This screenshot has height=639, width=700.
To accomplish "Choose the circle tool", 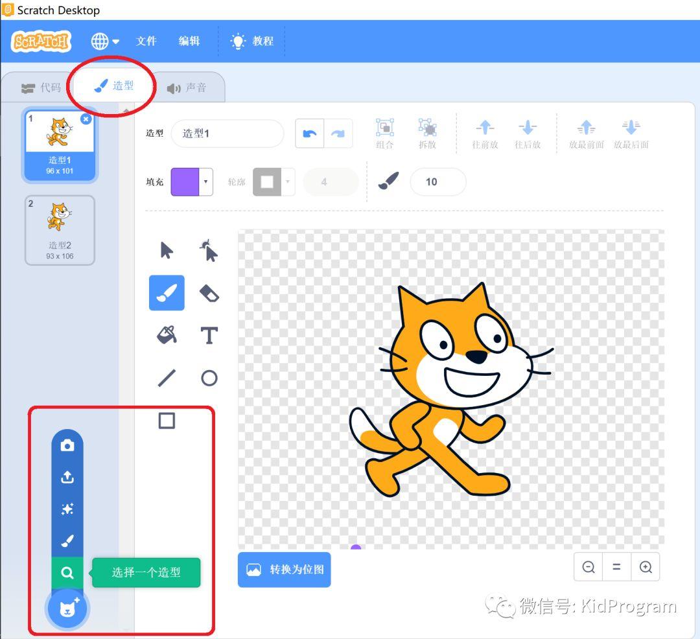I will click(x=209, y=378).
